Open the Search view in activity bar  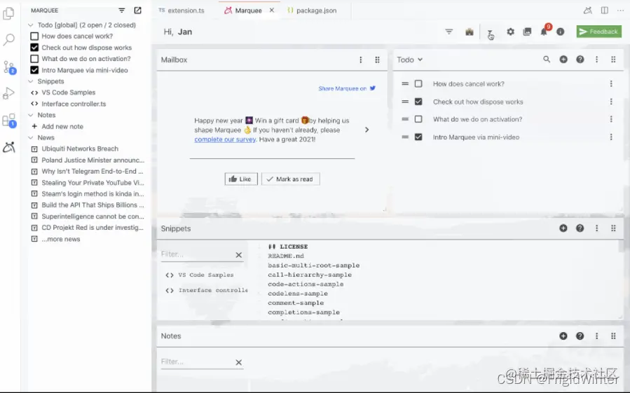coord(9,39)
